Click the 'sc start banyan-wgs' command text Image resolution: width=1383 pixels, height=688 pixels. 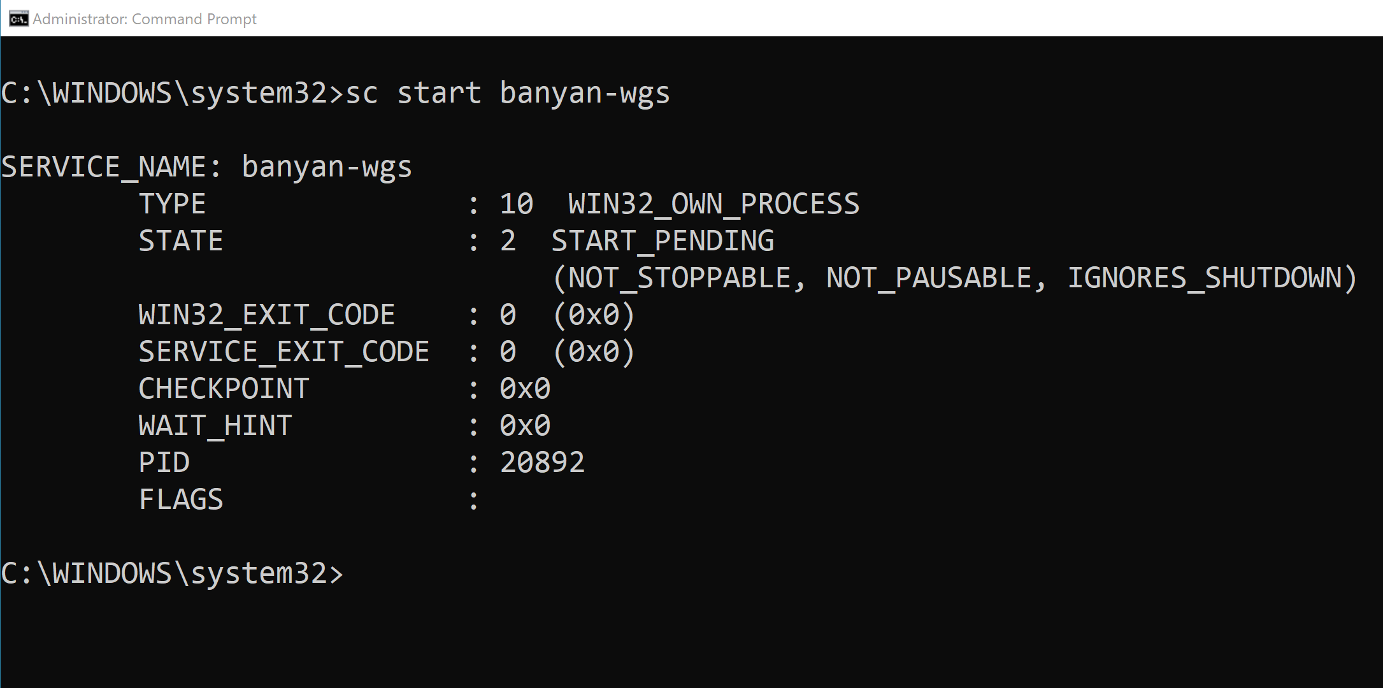[508, 93]
